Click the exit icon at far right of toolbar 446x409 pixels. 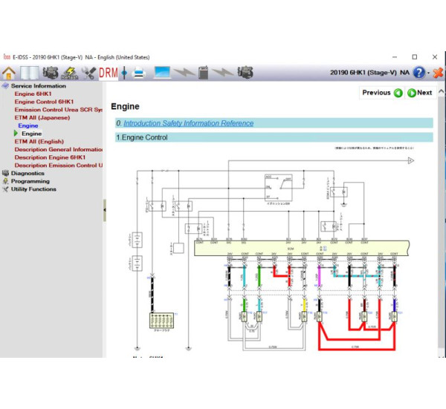(438, 73)
